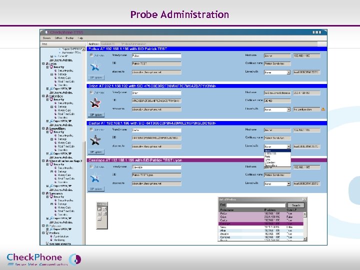
Task: Click the tree panel vertical scrollbar
Action: tap(84, 147)
